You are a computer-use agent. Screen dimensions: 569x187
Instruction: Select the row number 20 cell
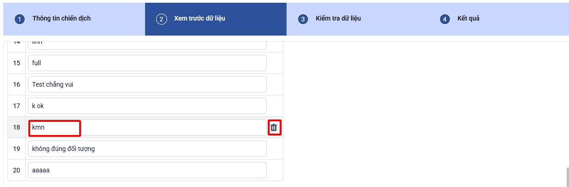(16, 170)
